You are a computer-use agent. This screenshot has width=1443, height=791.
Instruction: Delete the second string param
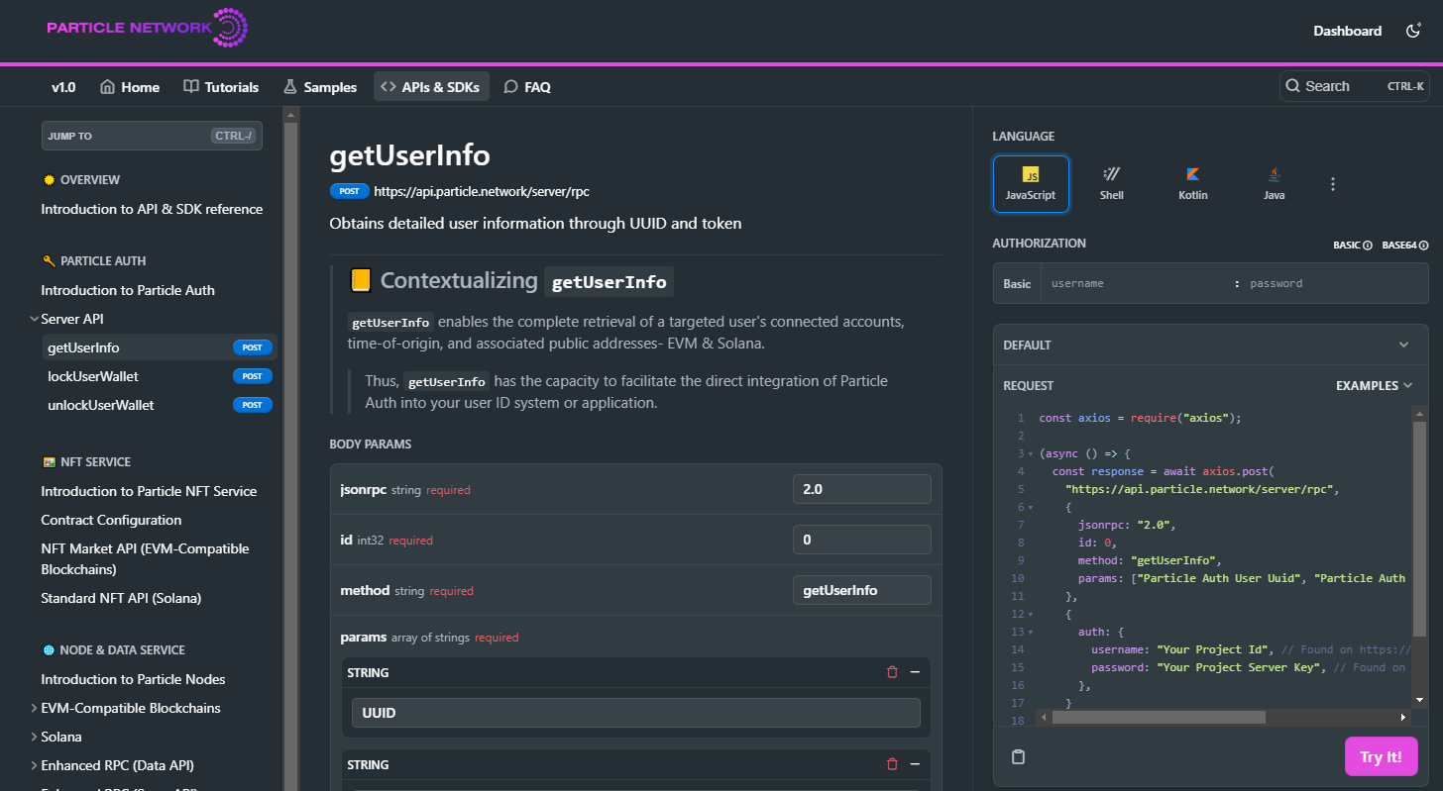[892, 764]
